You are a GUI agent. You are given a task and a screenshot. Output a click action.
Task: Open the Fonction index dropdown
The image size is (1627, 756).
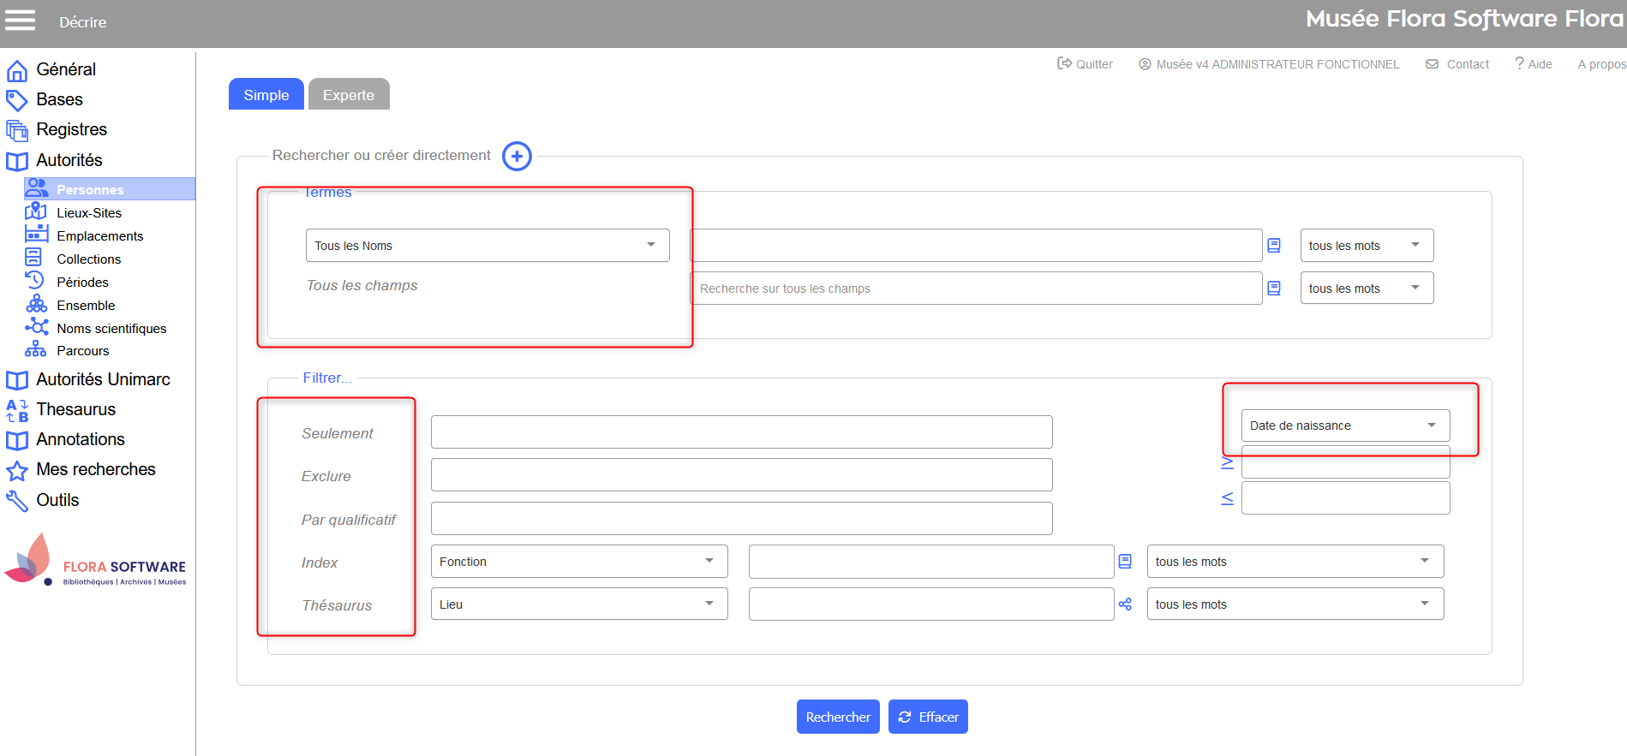pos(578,562)
